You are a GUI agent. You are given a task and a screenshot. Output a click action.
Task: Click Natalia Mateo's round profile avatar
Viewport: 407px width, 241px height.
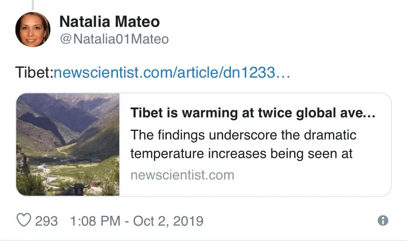pos(33,29)
